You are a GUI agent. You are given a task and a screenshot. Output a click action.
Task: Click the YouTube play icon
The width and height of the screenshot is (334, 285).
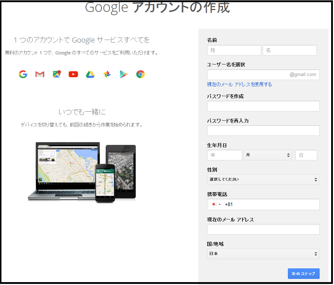pos(73,74)
